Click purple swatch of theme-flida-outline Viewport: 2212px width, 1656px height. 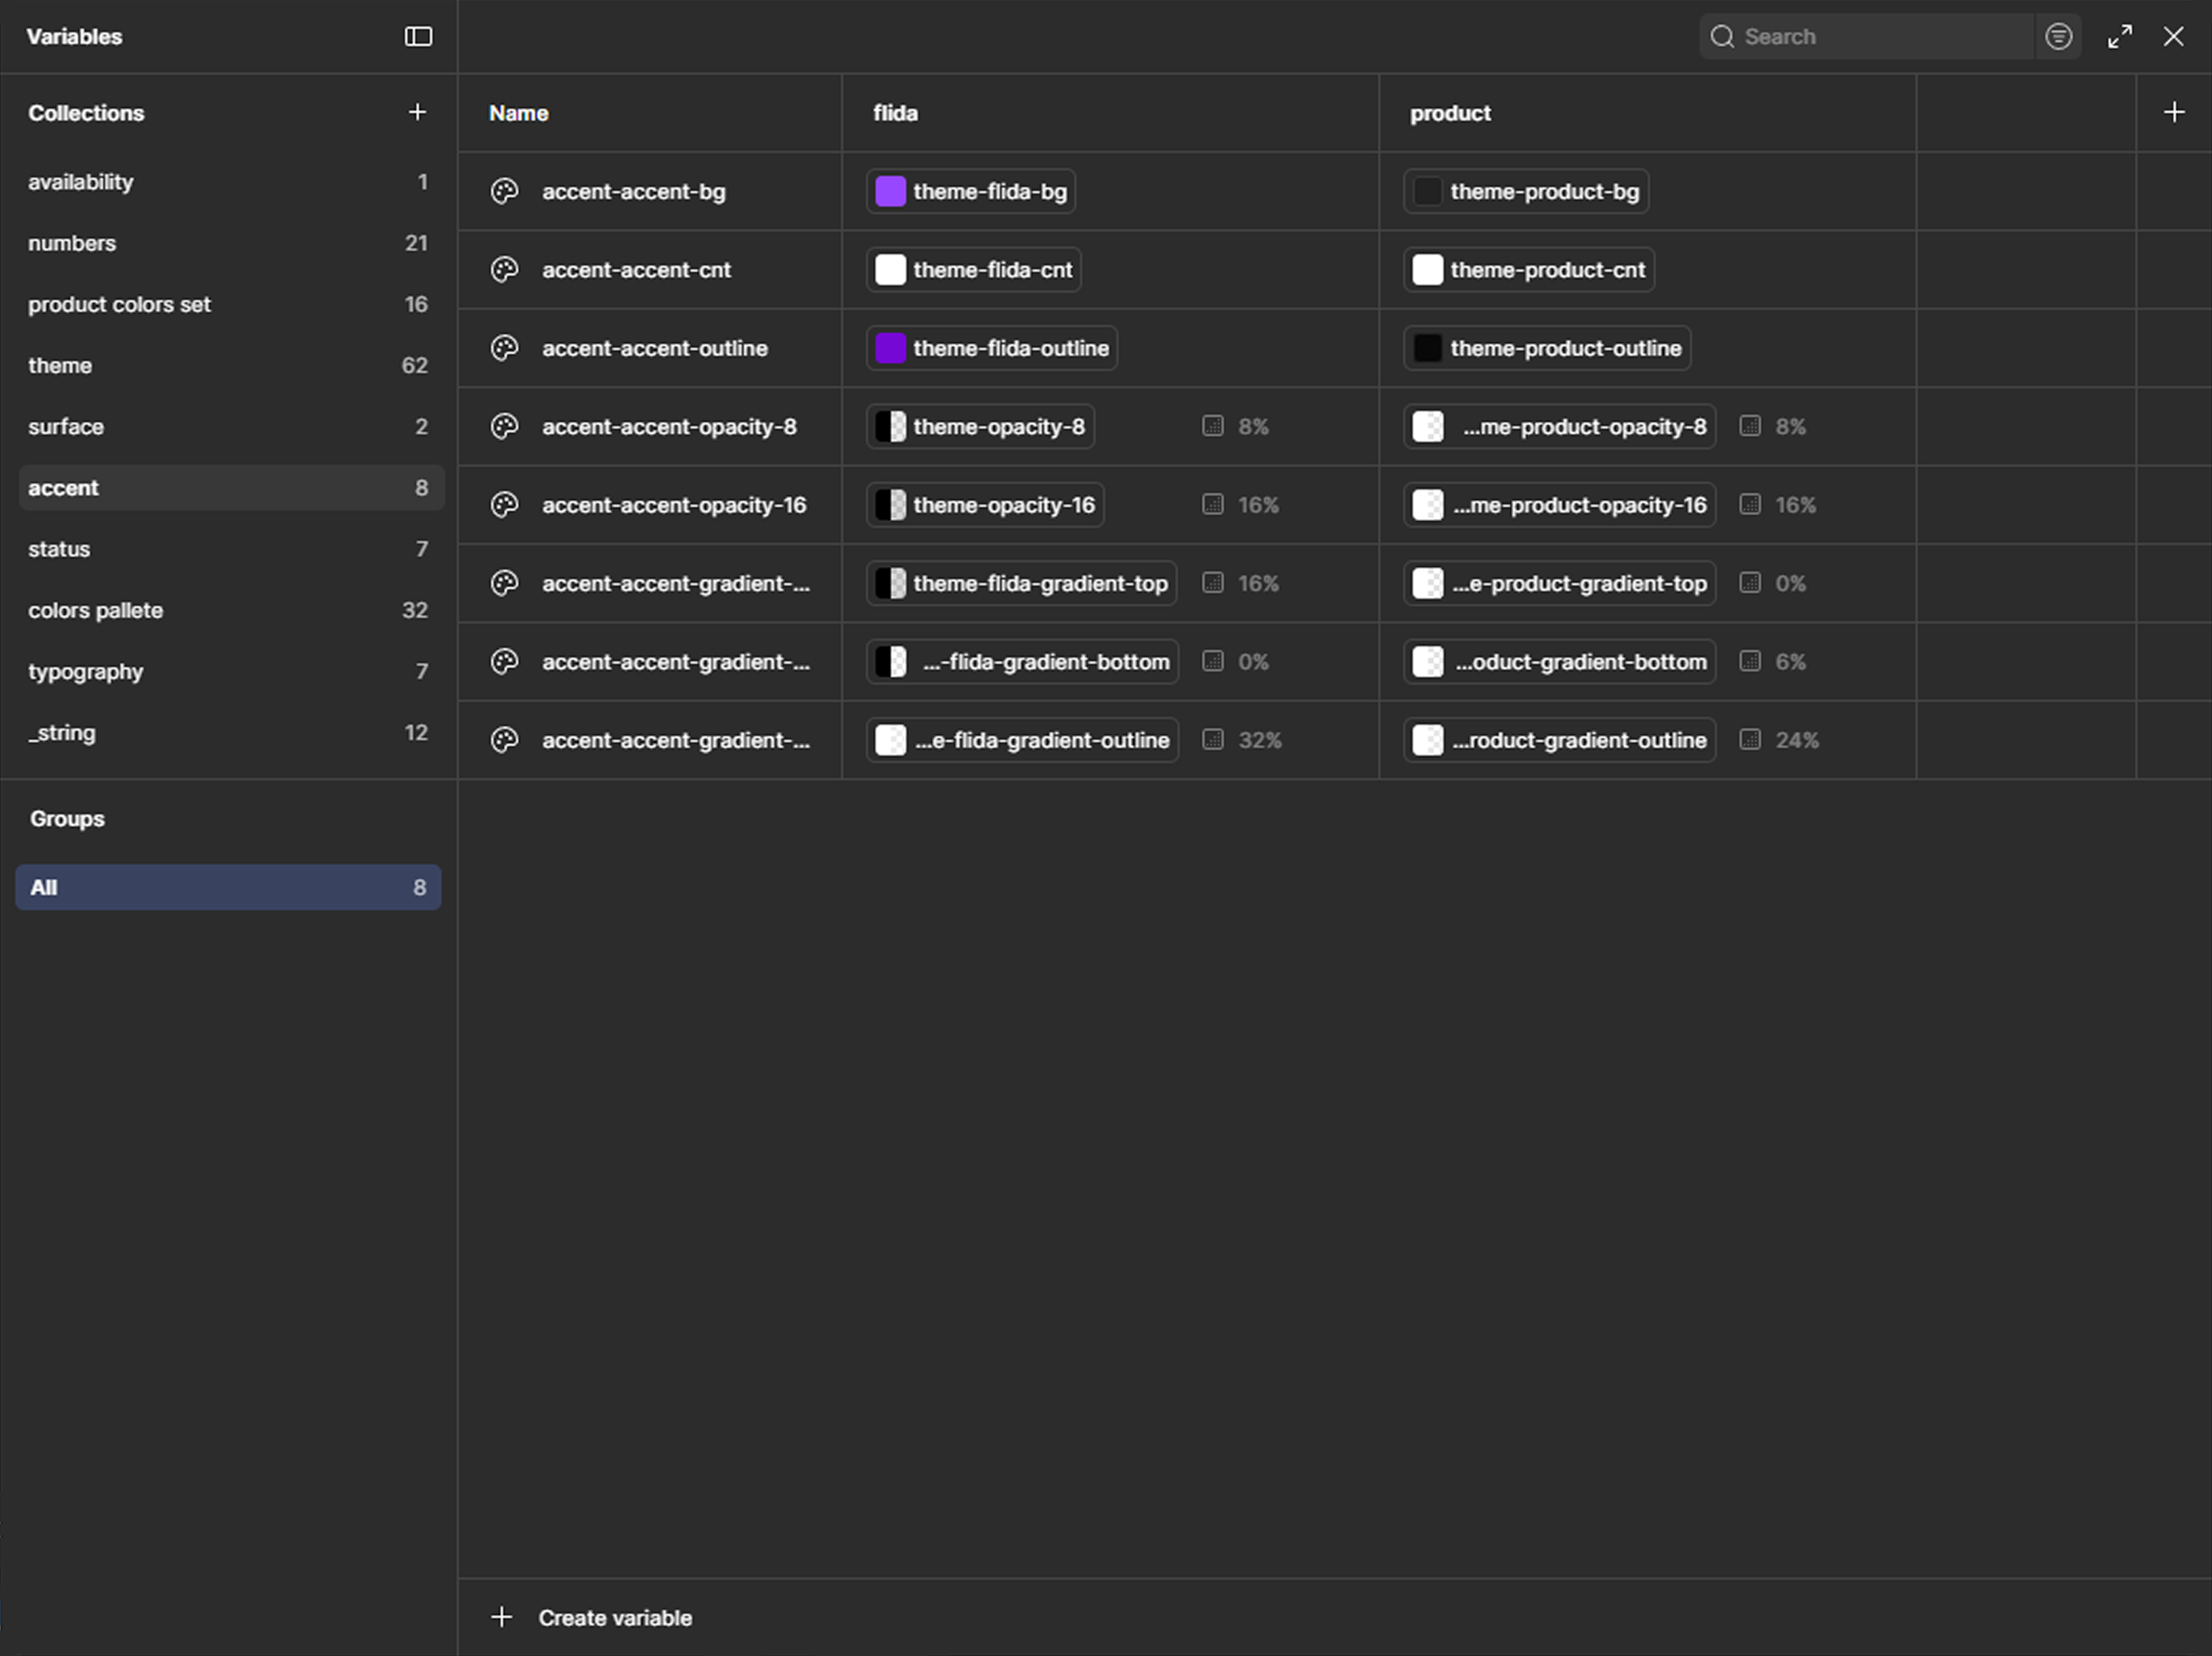(x=890, y=348)
